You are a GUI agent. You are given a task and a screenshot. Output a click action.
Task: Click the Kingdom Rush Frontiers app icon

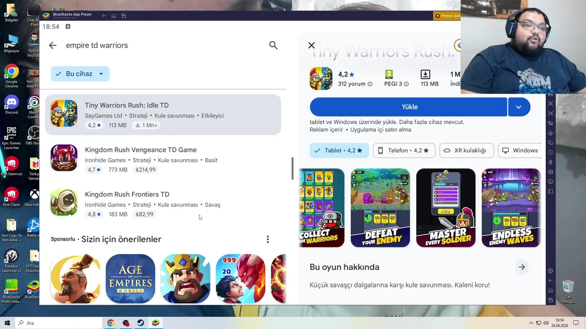tap(64, 202)
